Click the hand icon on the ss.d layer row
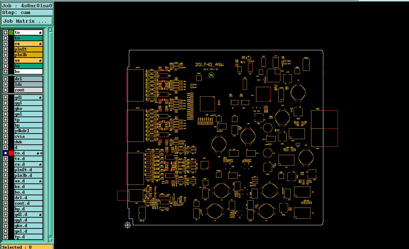Image resolution: width=409 pixels, height=249 pixels. (x=40, y=181)
